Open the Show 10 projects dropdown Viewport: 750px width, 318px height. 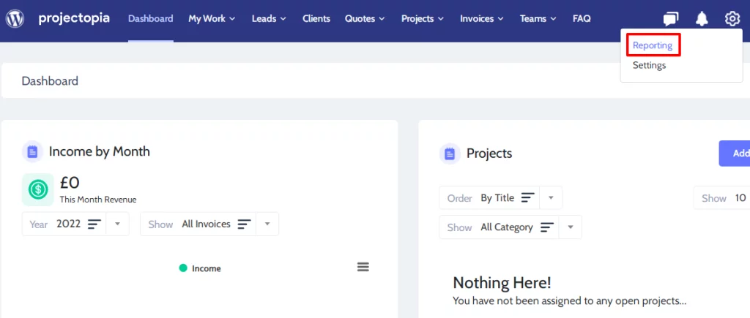coord(721,197)
